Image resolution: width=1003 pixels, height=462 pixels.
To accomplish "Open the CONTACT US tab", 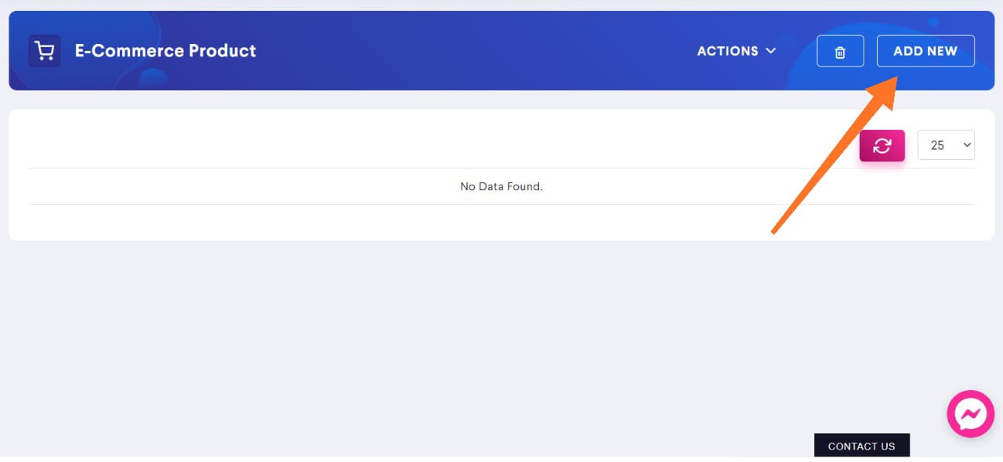I will coord(862,446).
